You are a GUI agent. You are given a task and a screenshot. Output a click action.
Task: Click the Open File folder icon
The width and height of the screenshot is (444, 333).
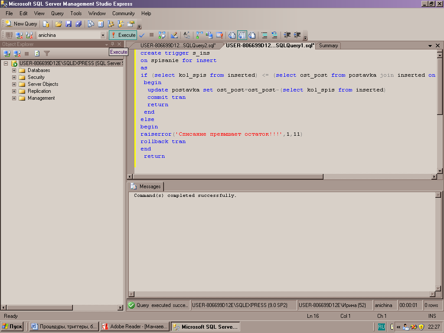[59, 24]
